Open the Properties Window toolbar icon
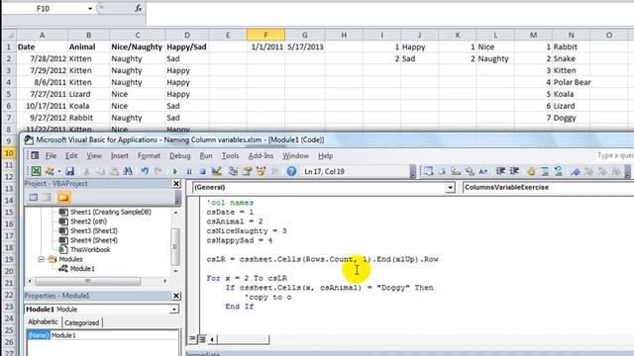Viewport: 634px width, 356px height. 247,171
